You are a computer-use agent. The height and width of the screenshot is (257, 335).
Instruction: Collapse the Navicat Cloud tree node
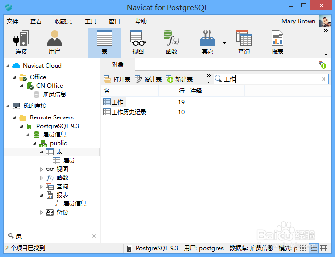[x=8, y=66]
